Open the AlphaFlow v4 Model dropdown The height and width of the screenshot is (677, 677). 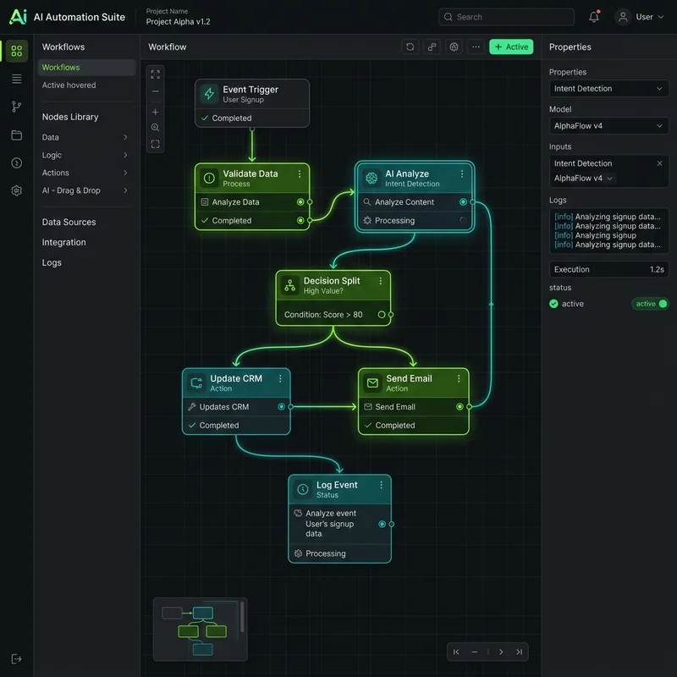(608, 125)
